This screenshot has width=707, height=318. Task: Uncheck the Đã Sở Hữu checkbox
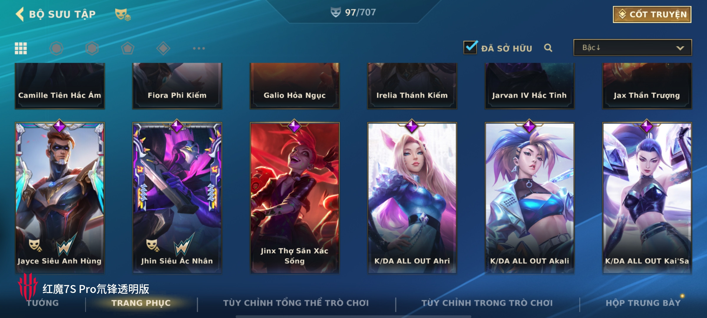(470, 47)
